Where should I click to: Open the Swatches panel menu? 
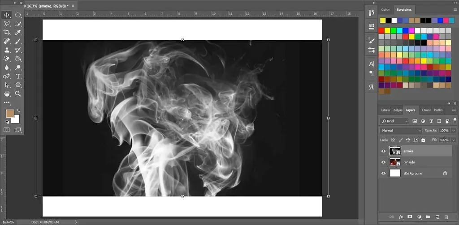click(x=455, y=10)
